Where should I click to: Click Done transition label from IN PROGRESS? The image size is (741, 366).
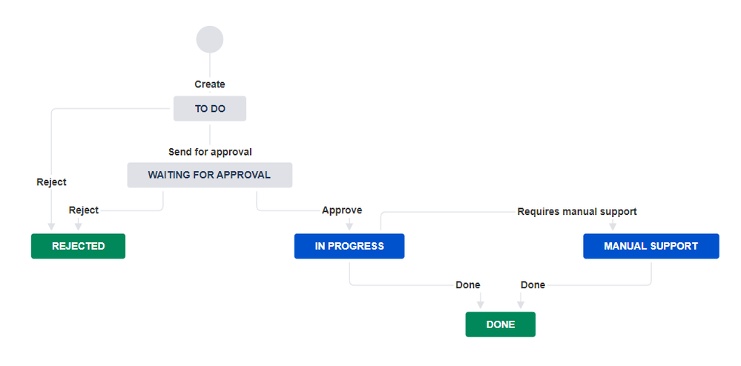pos(468,285)
